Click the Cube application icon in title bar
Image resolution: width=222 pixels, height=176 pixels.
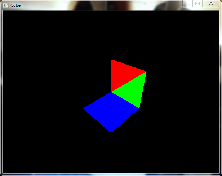click(x=5, y=5)
